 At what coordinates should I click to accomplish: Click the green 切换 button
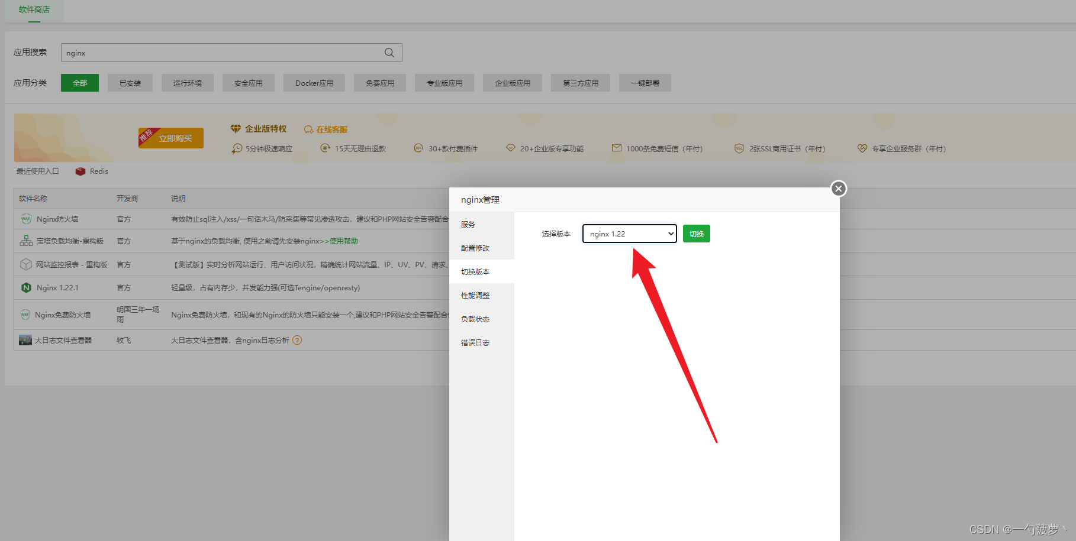coord(697,234)
